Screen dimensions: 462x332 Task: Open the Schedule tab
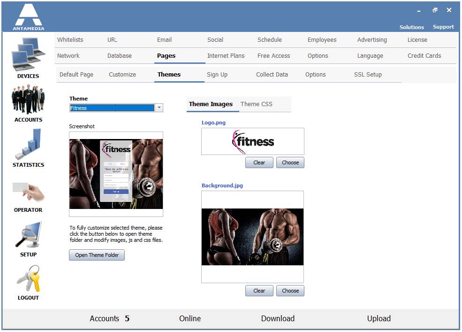click(270, 40)
